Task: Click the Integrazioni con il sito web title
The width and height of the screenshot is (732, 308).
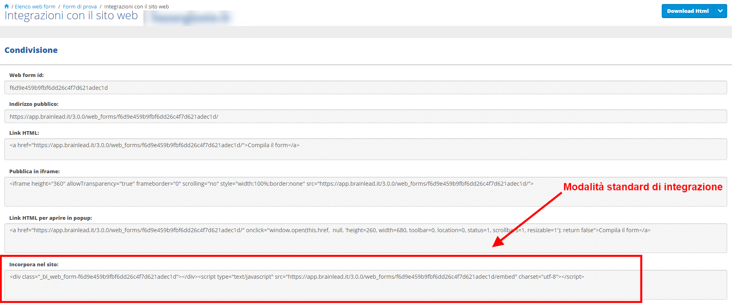Action: [x=71, y=16]
